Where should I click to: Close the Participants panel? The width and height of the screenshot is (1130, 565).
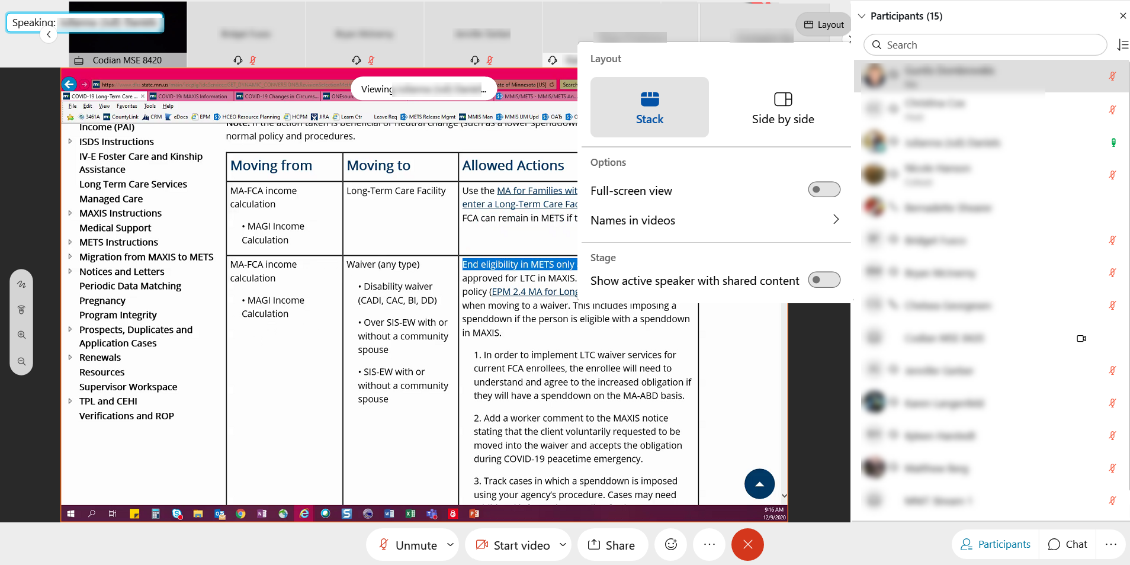pos(1123,16)
